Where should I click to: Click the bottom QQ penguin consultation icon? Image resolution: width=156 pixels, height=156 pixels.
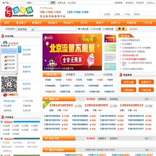coord(6,68)
